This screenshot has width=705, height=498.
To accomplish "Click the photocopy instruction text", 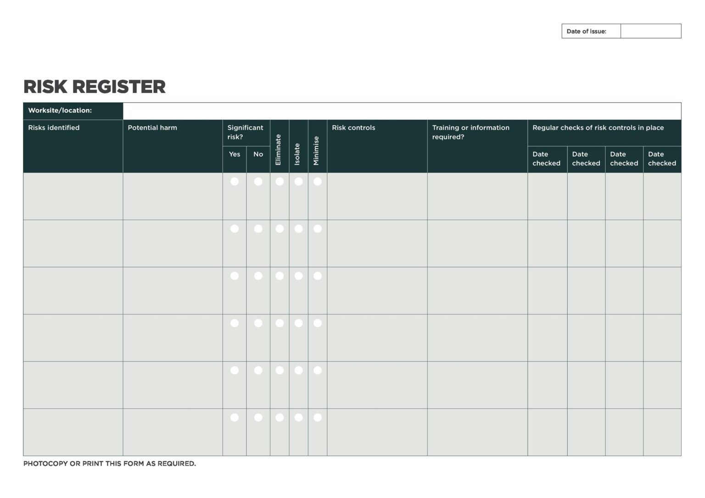I will (x=110, y=464).
